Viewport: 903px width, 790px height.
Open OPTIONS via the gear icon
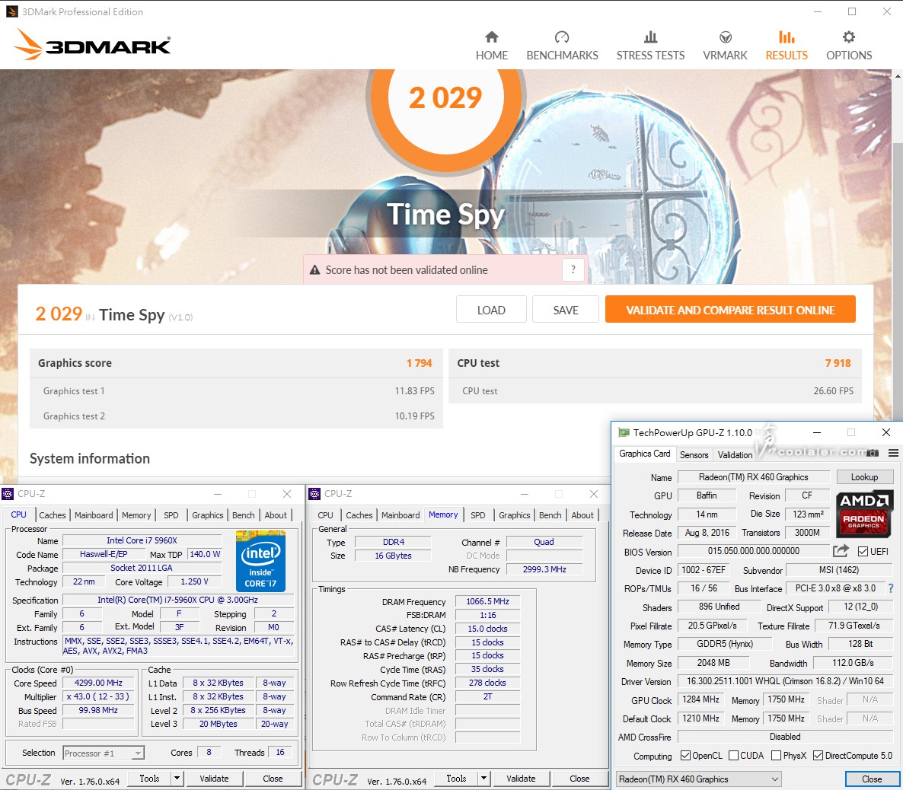[848, 46]
